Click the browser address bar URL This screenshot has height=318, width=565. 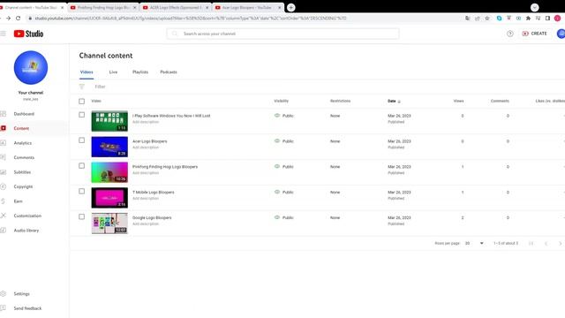(x=191, y=18)
